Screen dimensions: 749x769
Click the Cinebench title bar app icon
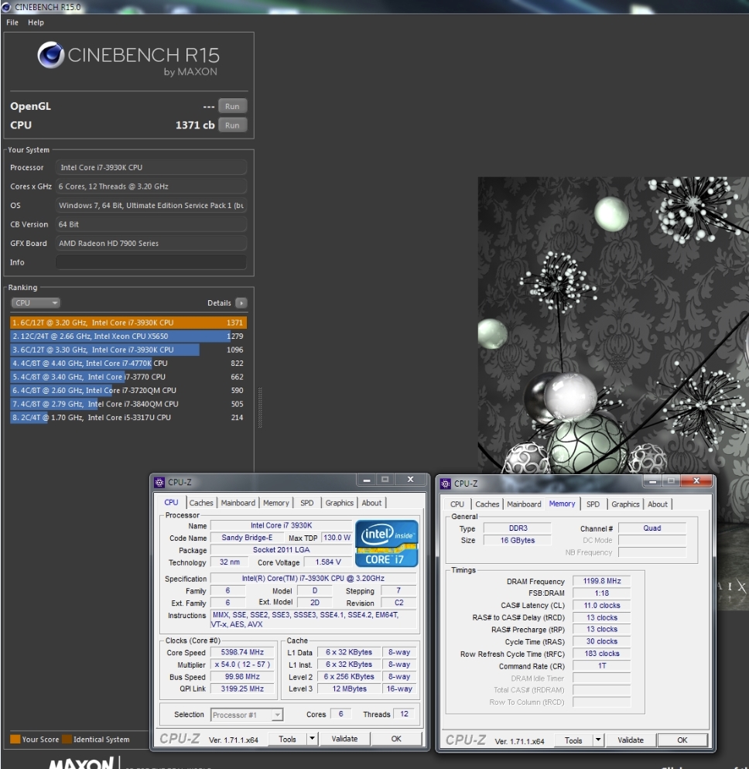(x=6, y=7)
